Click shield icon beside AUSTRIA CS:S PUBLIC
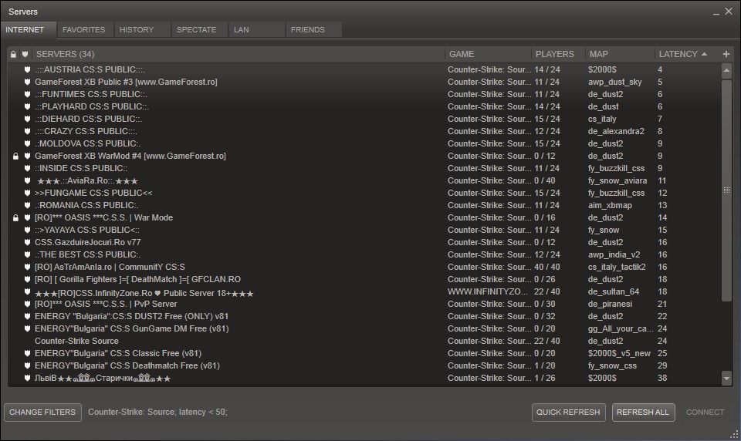The height and width of the screenshot is (441, 741). (x=28, y=69)
